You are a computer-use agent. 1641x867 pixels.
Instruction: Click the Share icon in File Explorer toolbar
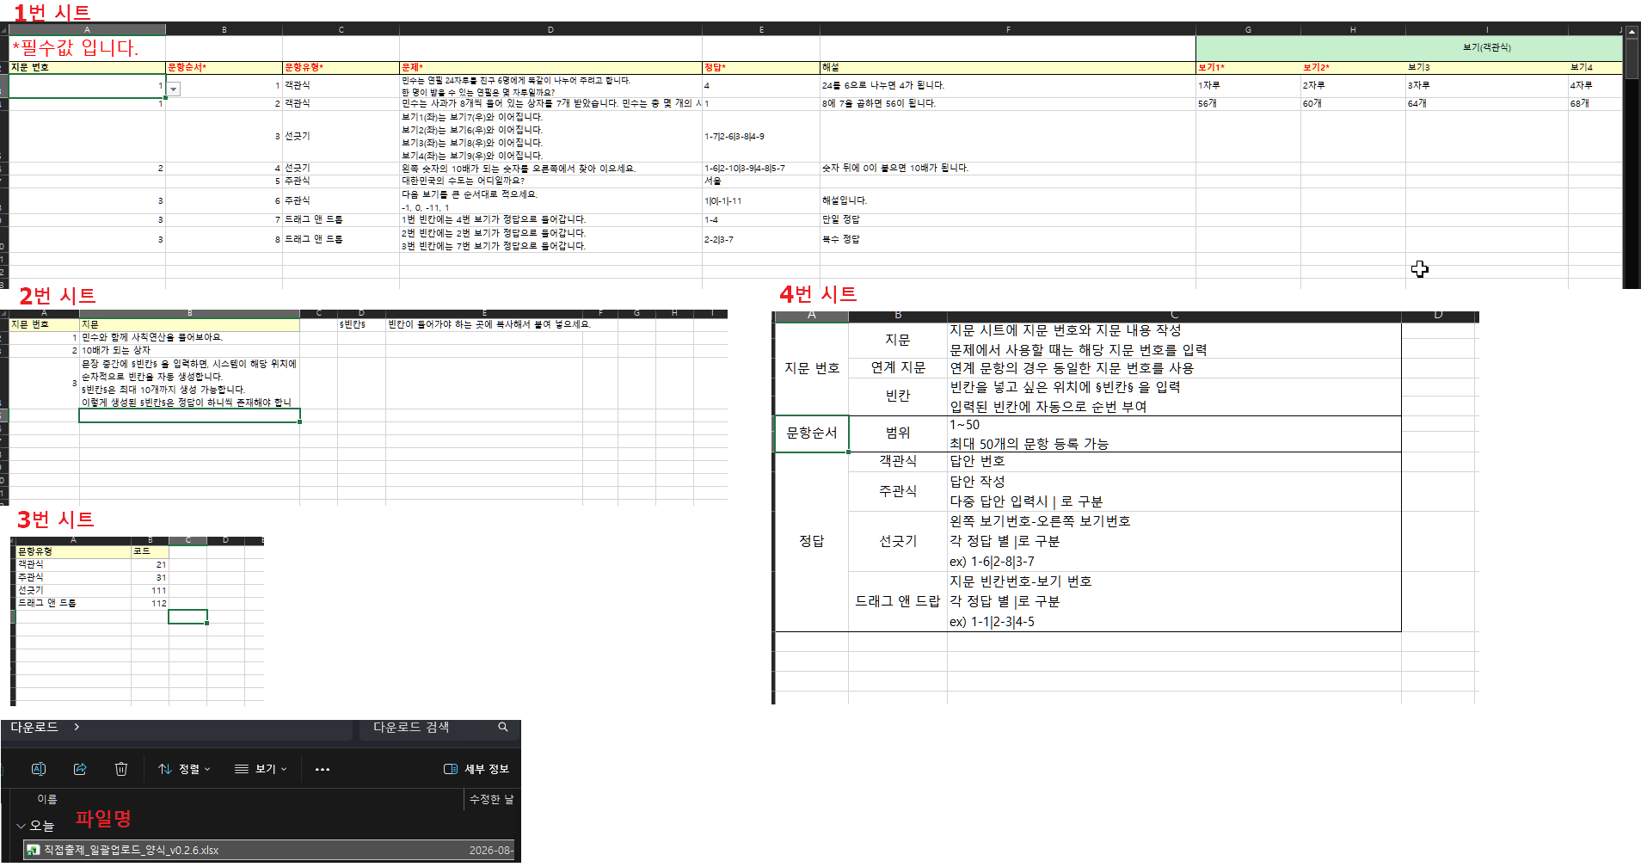pos(80,769)
